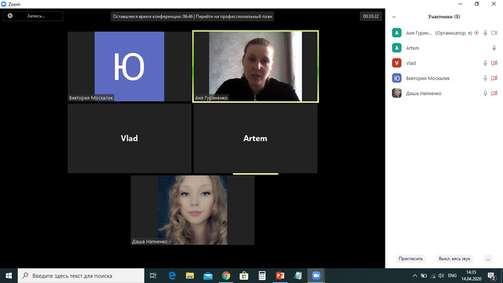This screenshot has height=283, width=503.
Task: Show hidden system tray icons arrow
Action: click(x=414, y=275)
